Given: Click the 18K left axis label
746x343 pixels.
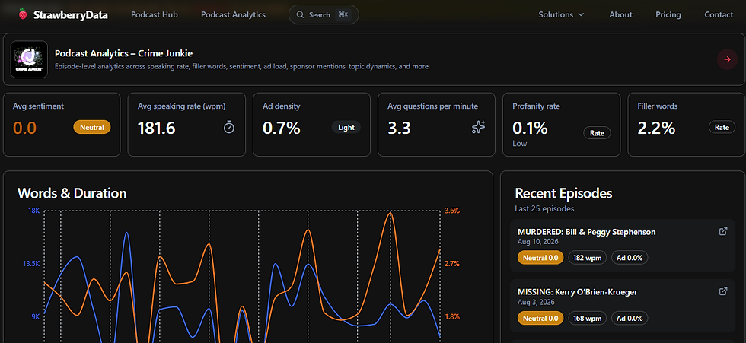Looking at the screenshot, I should 34,211.
